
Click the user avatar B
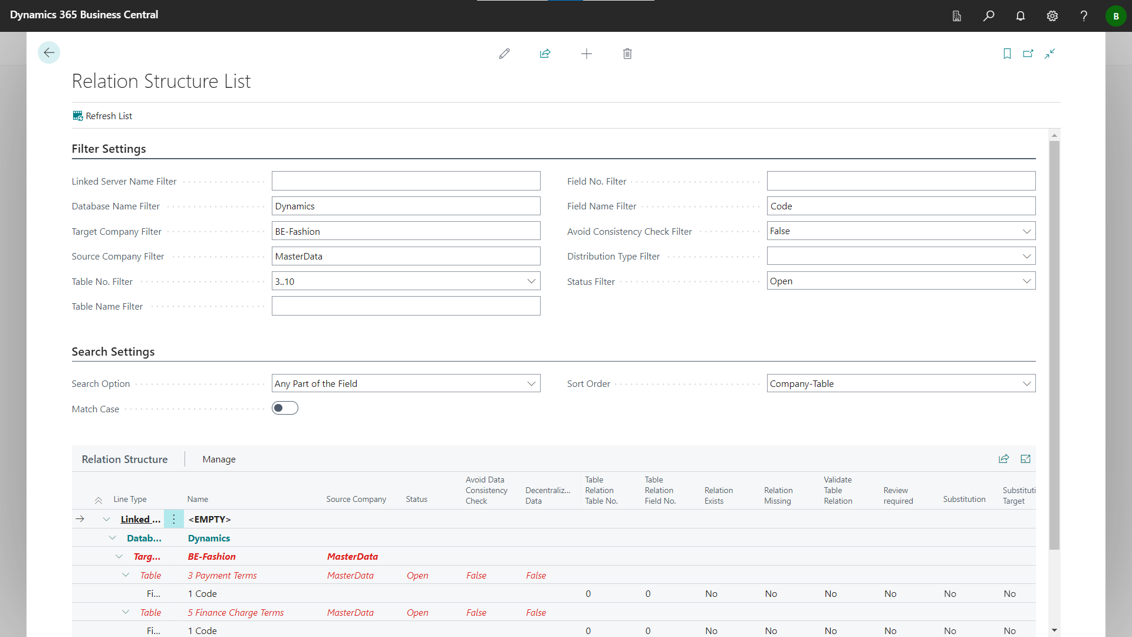click(x=1115, y=16)
